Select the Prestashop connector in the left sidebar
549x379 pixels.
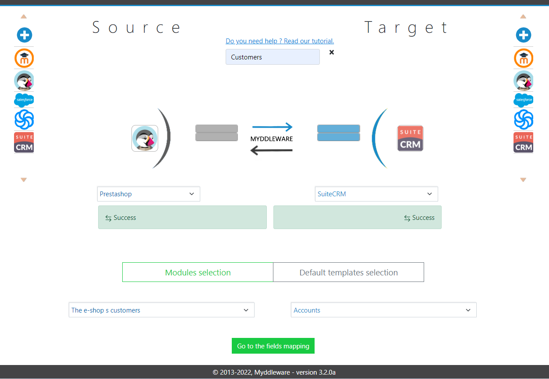pyautogui.click(x=24, y=80)
